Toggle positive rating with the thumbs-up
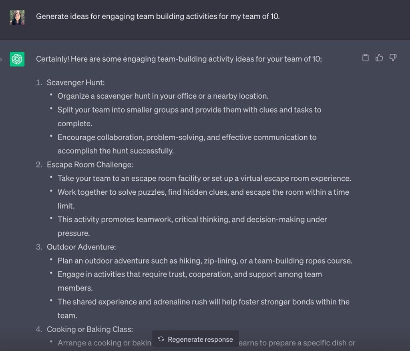The image size is (410, 351). (x=379, y=58)
